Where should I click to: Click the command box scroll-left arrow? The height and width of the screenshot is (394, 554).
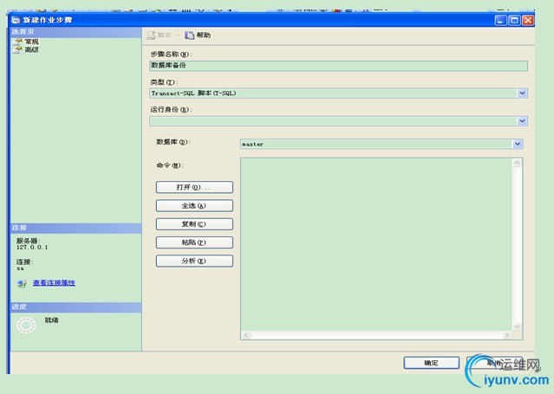(x=246, y=335)
